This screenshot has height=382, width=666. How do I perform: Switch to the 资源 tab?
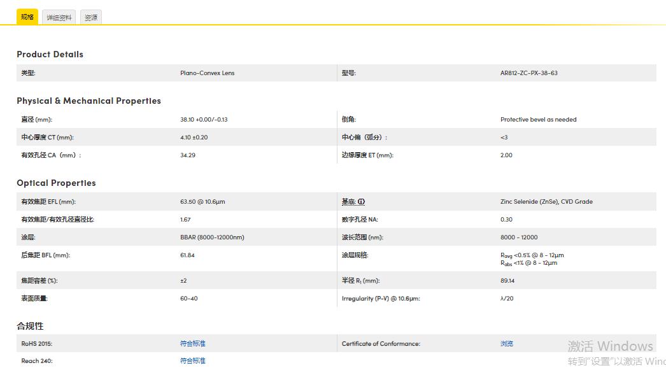91,18
